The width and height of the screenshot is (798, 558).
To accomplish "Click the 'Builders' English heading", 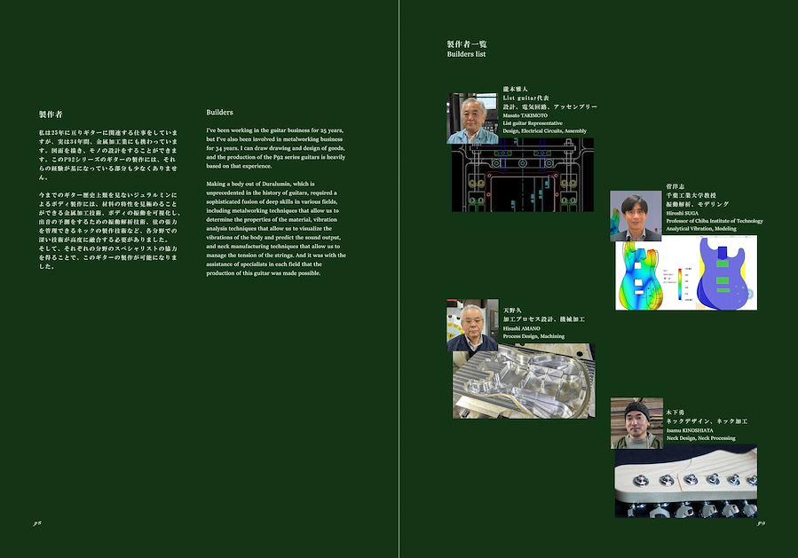I will 219,113.
